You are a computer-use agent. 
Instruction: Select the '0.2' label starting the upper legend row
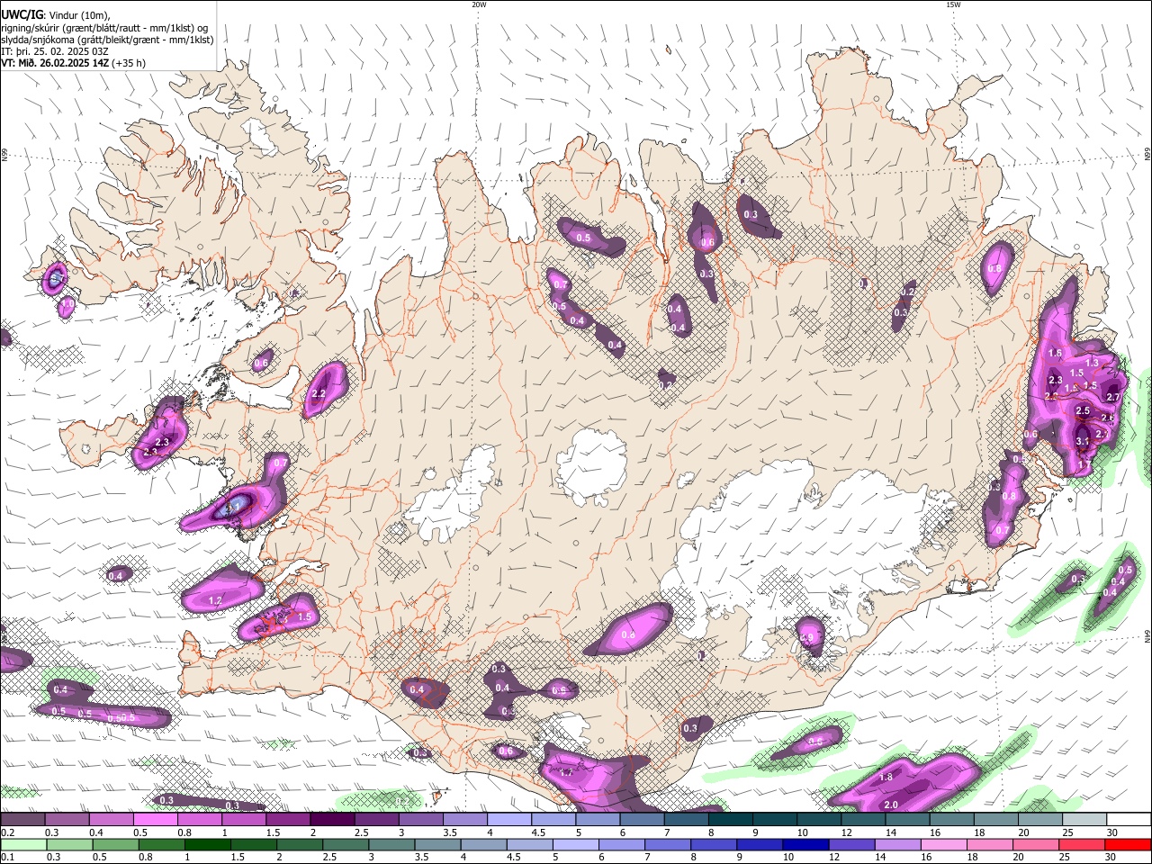[8, 832]
